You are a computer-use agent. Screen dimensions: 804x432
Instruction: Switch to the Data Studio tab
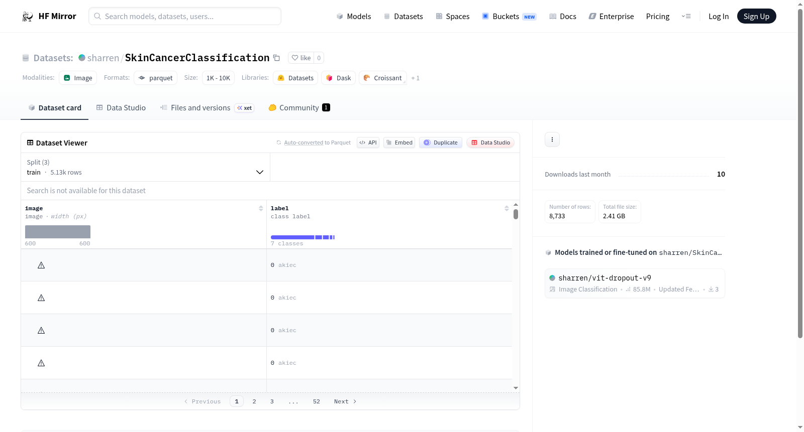tap(121, 108)
